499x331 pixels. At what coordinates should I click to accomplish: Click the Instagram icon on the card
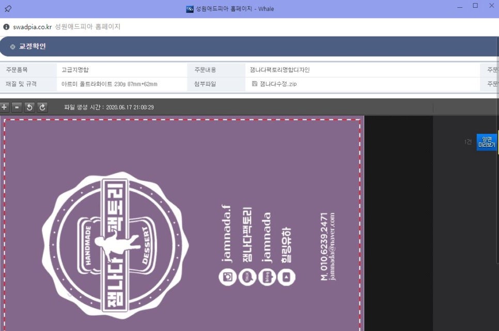227,277
